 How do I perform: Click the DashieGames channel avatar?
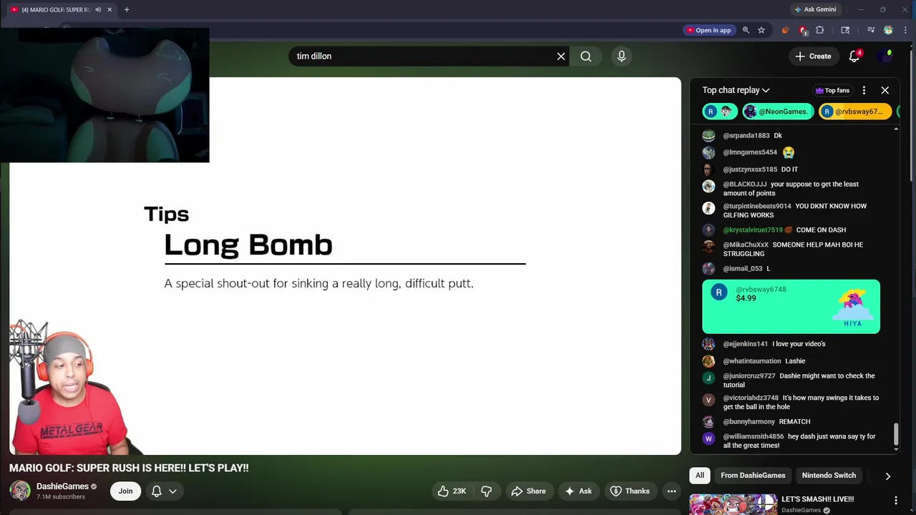20,491
